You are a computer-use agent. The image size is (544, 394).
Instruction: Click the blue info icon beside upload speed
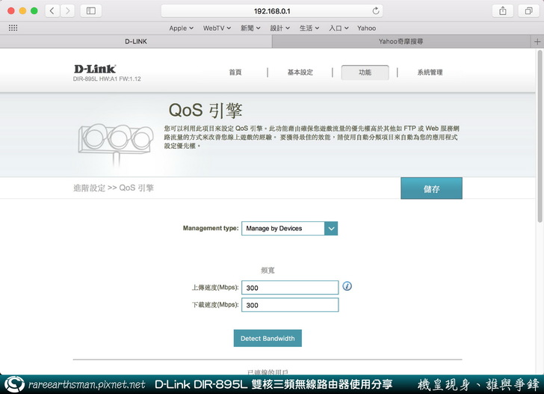coord(347,286)
